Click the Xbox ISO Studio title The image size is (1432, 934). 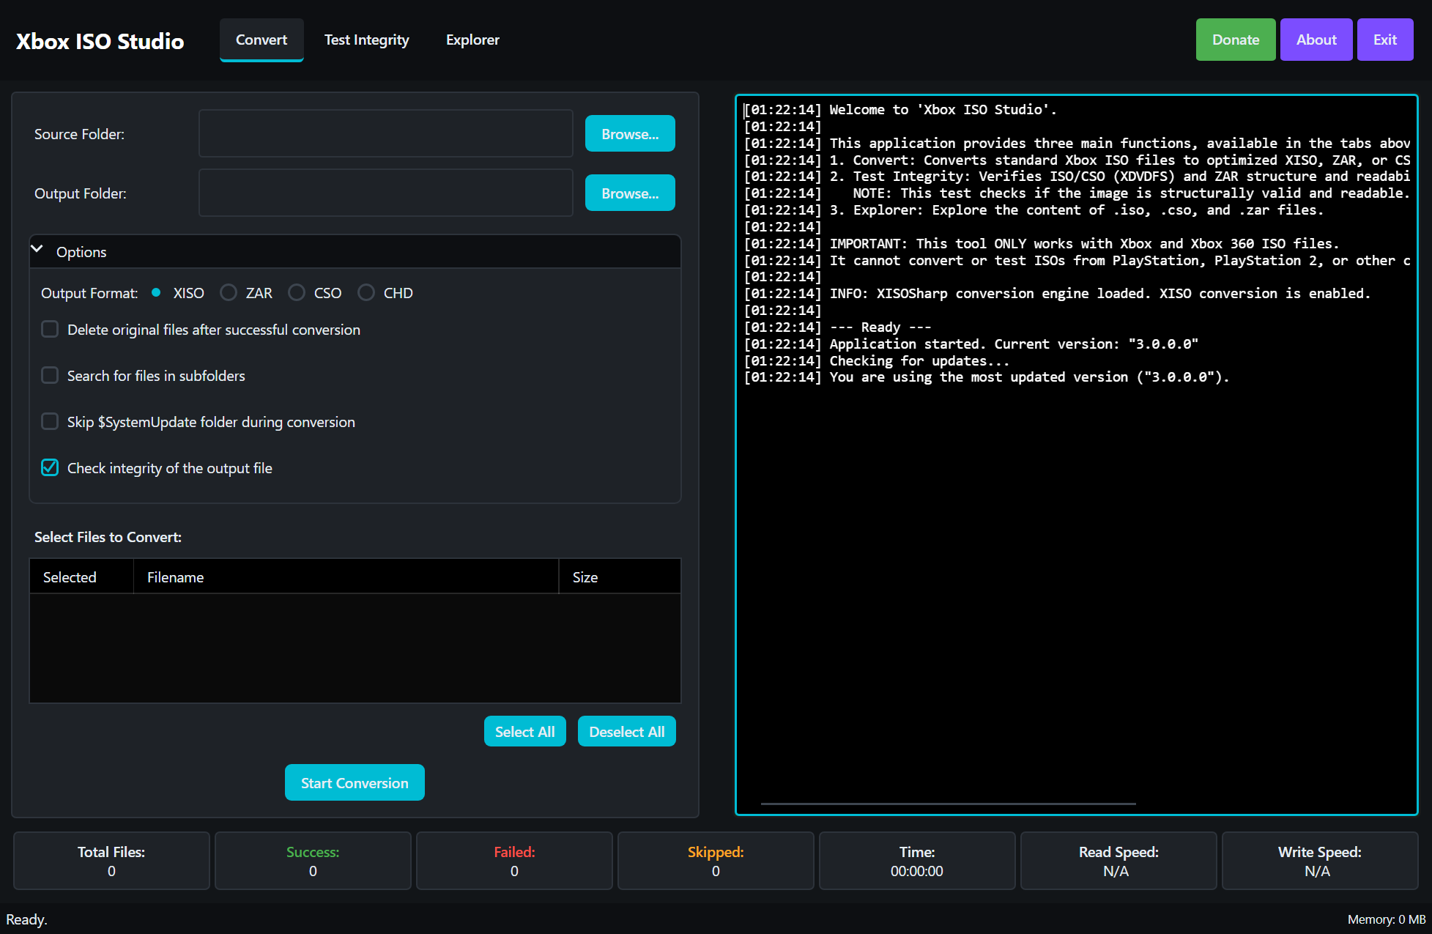click(100, 41)
